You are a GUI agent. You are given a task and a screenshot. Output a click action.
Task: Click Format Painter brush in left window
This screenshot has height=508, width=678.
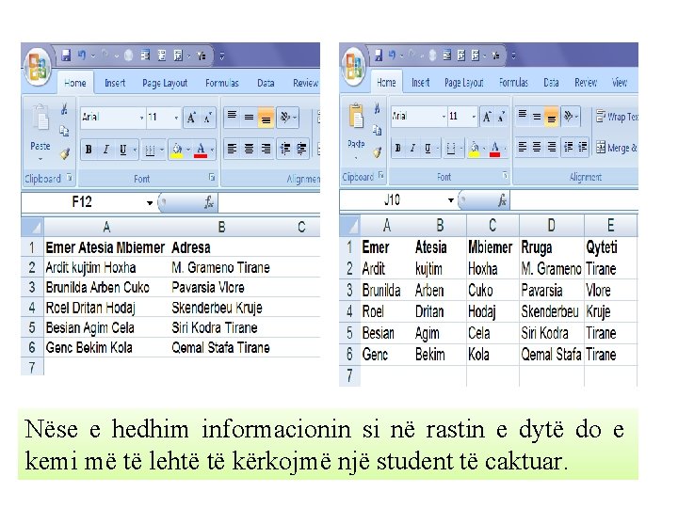point(65,153)
